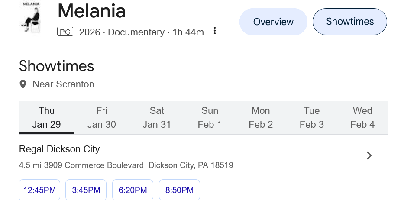Viewport: 417px width, 200px height.
Task: Choose the Mon Feb 2 date
Action: [x=261, y=117]
